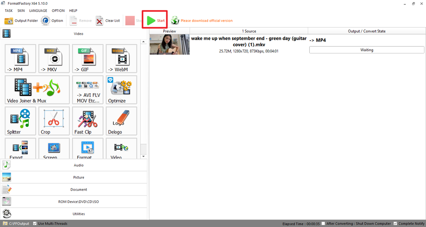This screenshot has height=227, width=426.
Task: Open the Screen recorder tool
Action: [x=54, y=149]
